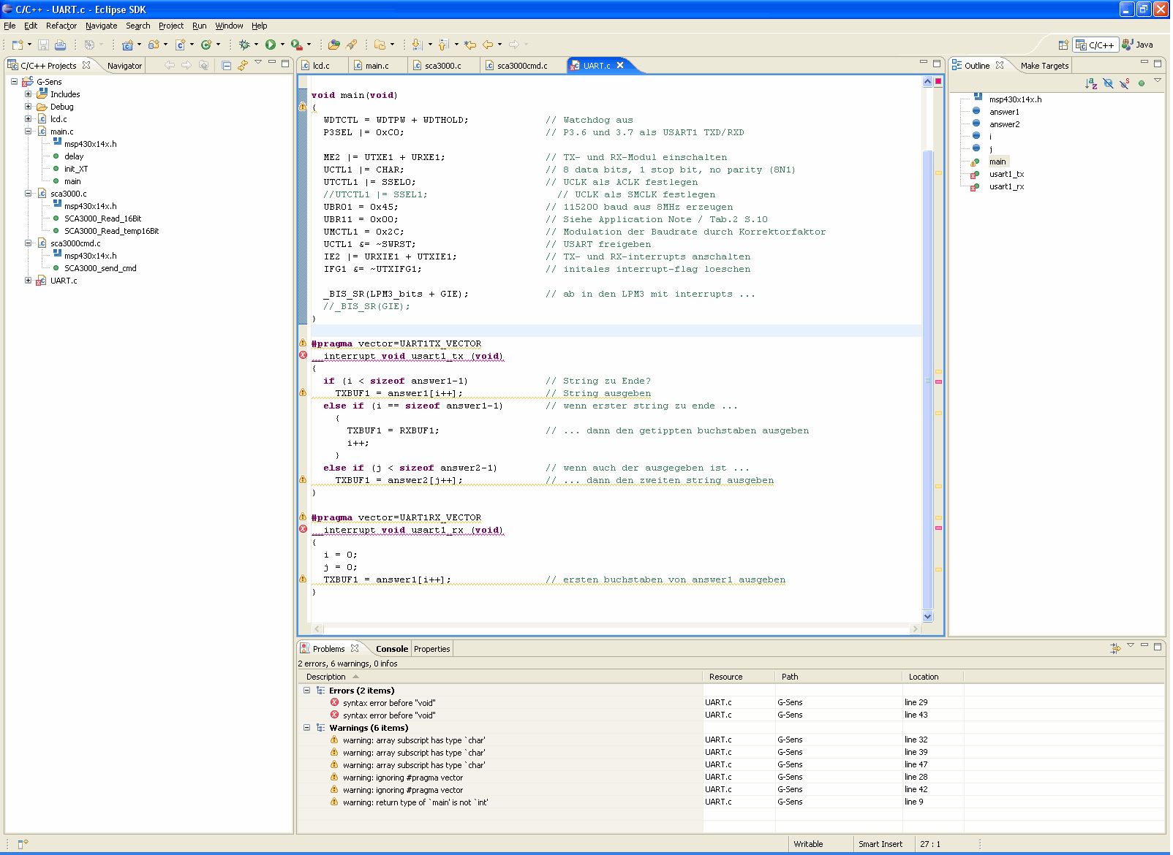Click the editor vertical scrollbar down arrow
This screenshot has width=1173, height=855.
click(x=927, y=616)
